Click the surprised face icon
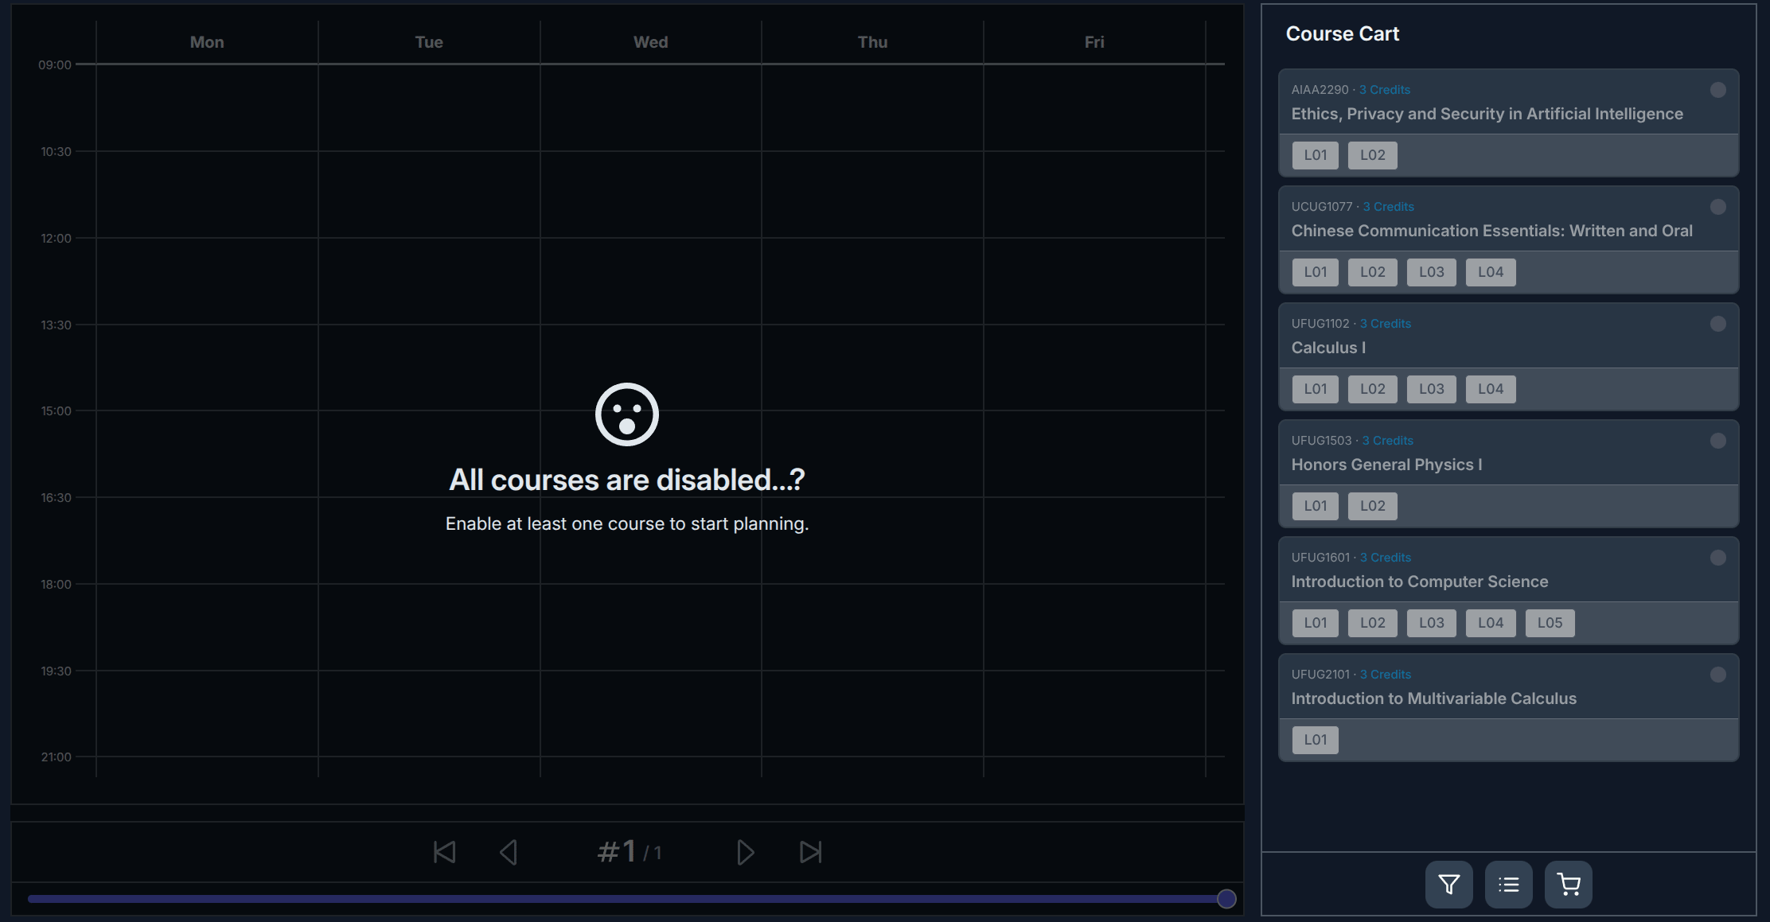Image resolution: width=1770 pixels, height=922 pixels. [627, 414]
